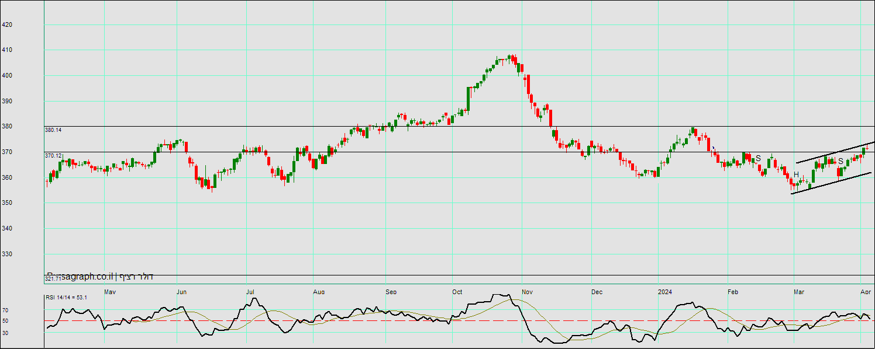875x349 pixels.
Task: Click the 321.71 support level label
Action: (x=52, y=280)
